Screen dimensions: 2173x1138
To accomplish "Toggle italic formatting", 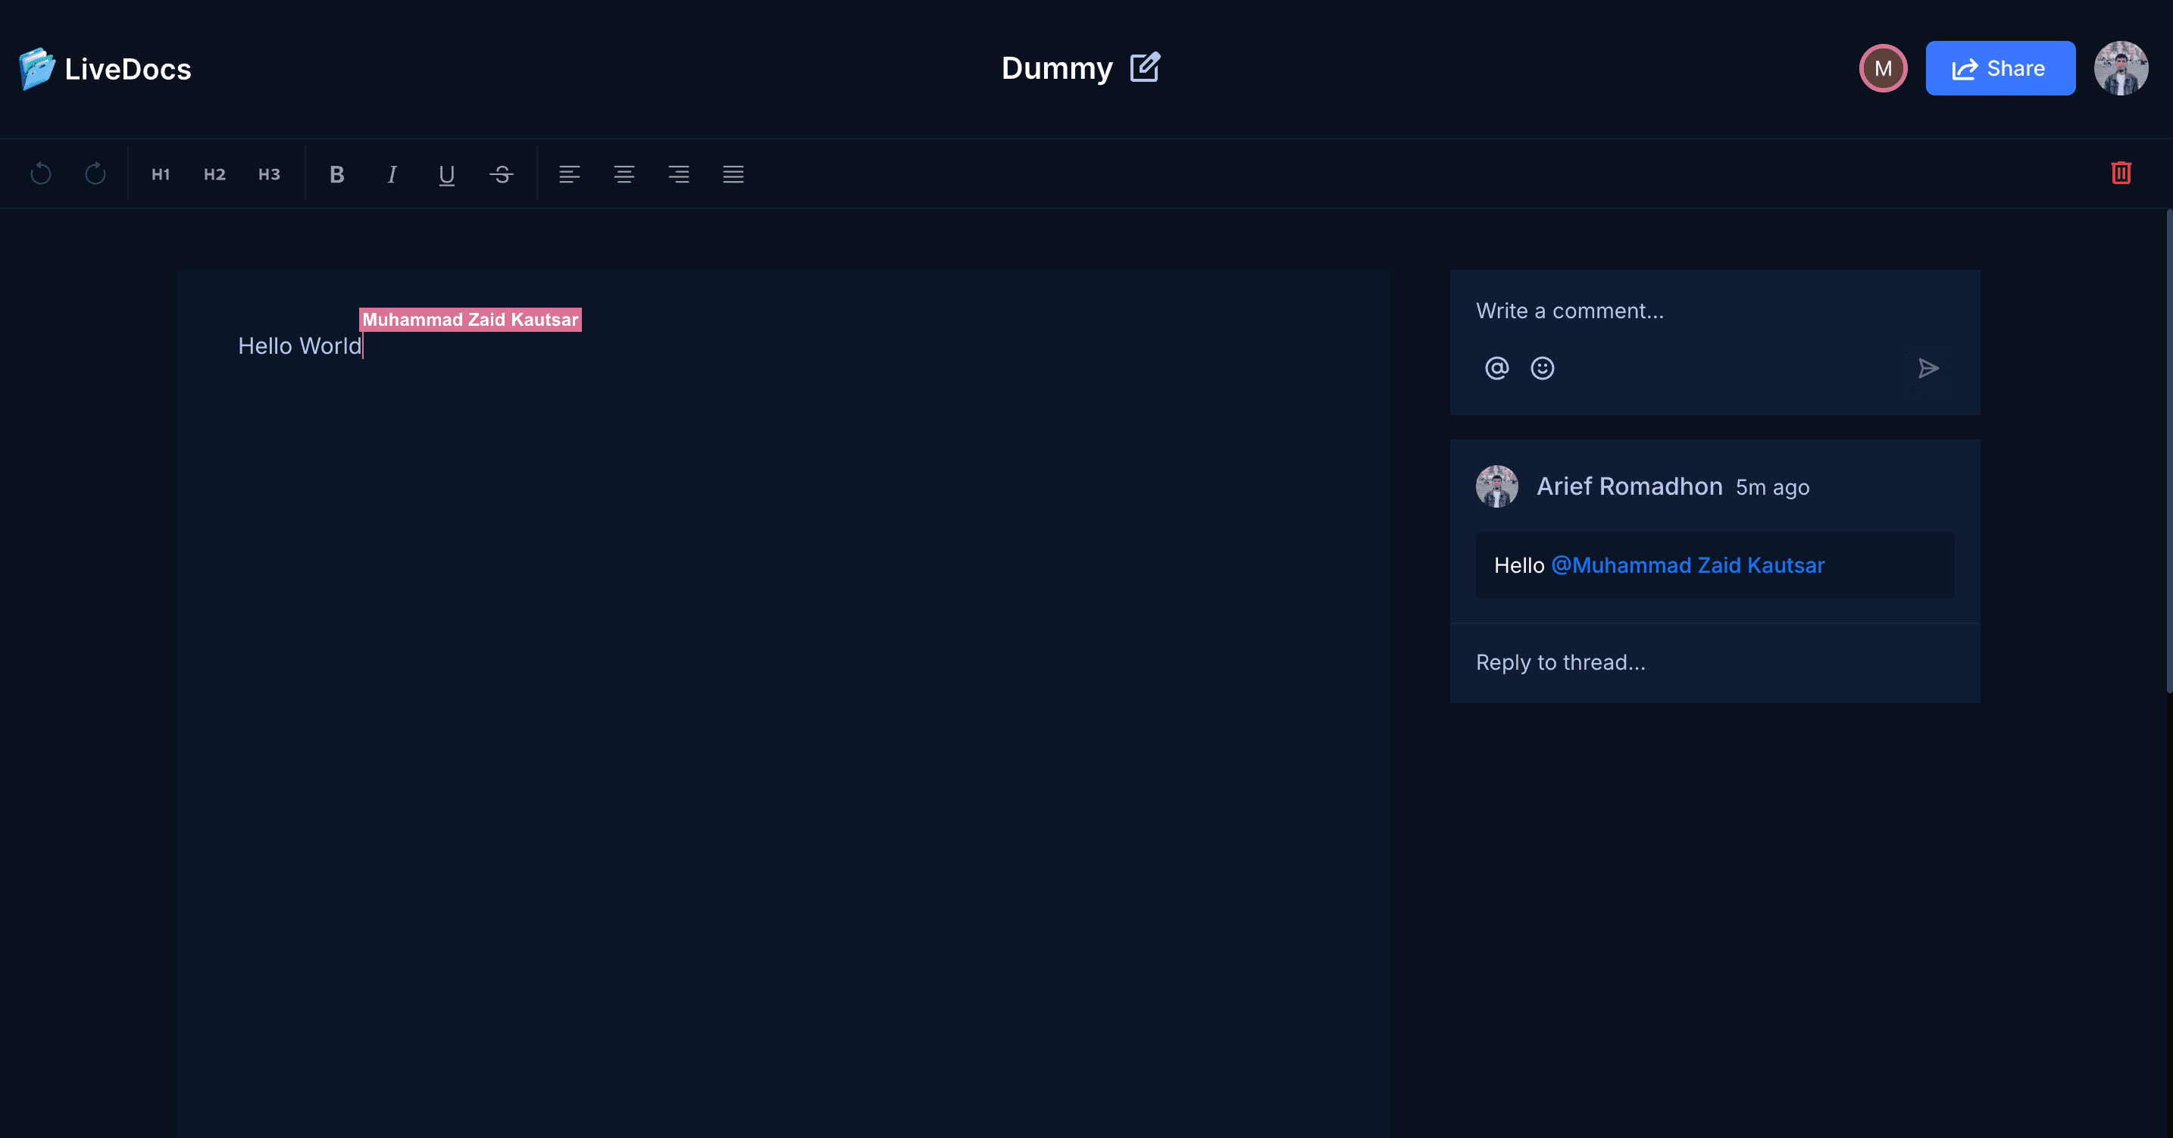I will click(392, 174).
